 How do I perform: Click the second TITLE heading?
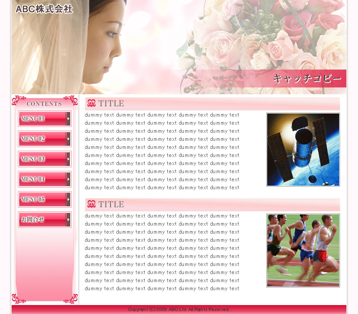tap(111, 204)
